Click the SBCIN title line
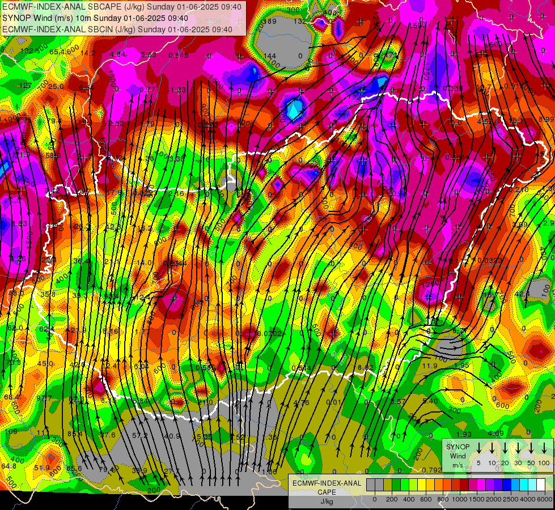 point(117,29)
